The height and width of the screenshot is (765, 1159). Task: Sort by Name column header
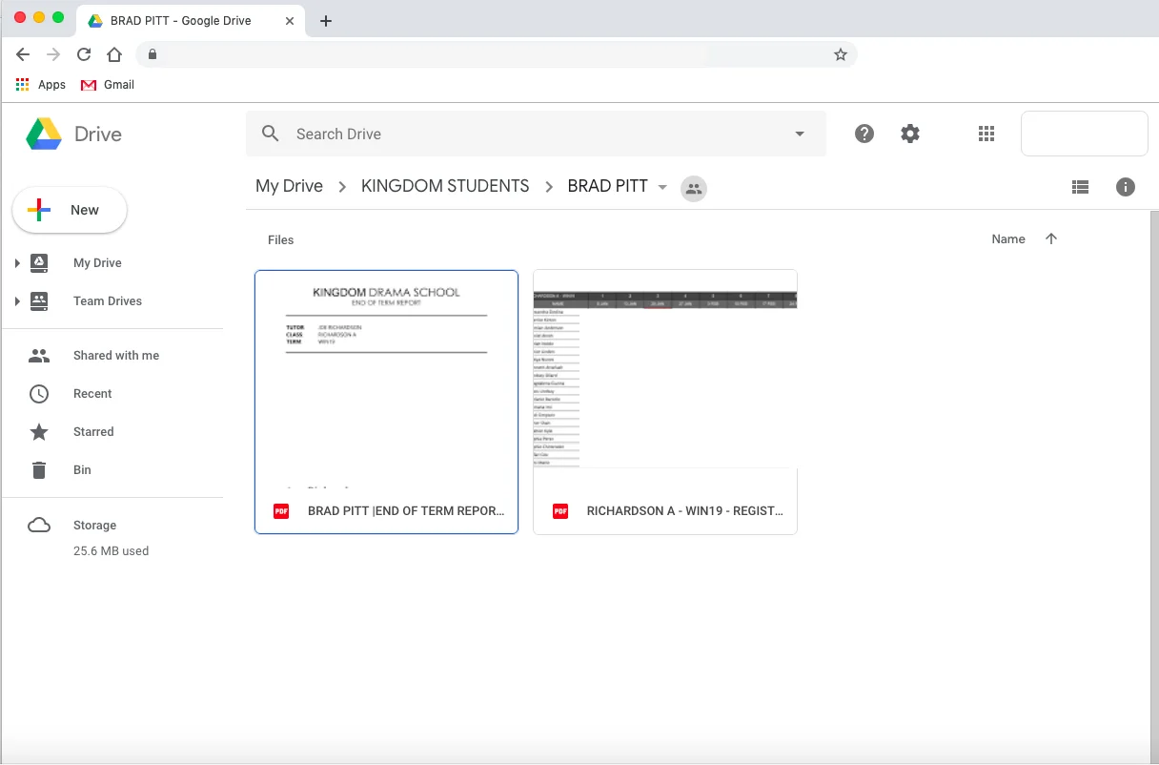(1008, 239)
